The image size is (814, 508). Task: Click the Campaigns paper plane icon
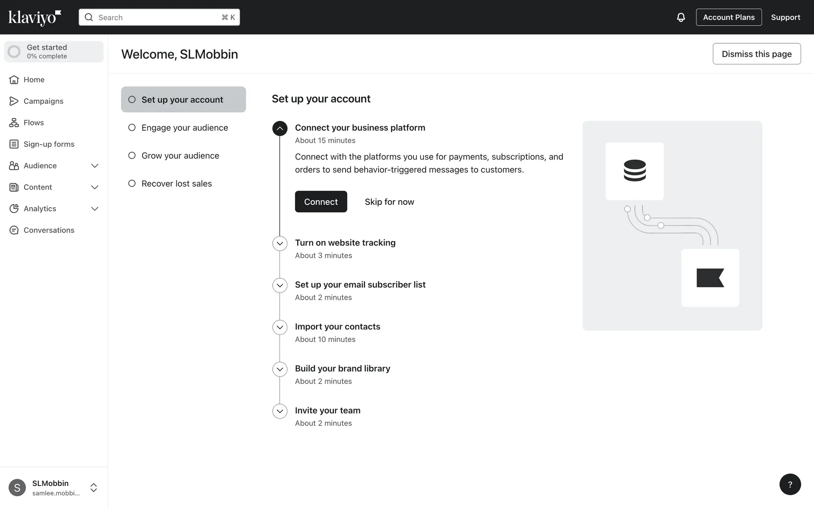[14, 101]
